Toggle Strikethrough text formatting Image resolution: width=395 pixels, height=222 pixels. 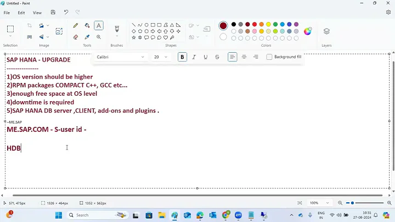217,57
